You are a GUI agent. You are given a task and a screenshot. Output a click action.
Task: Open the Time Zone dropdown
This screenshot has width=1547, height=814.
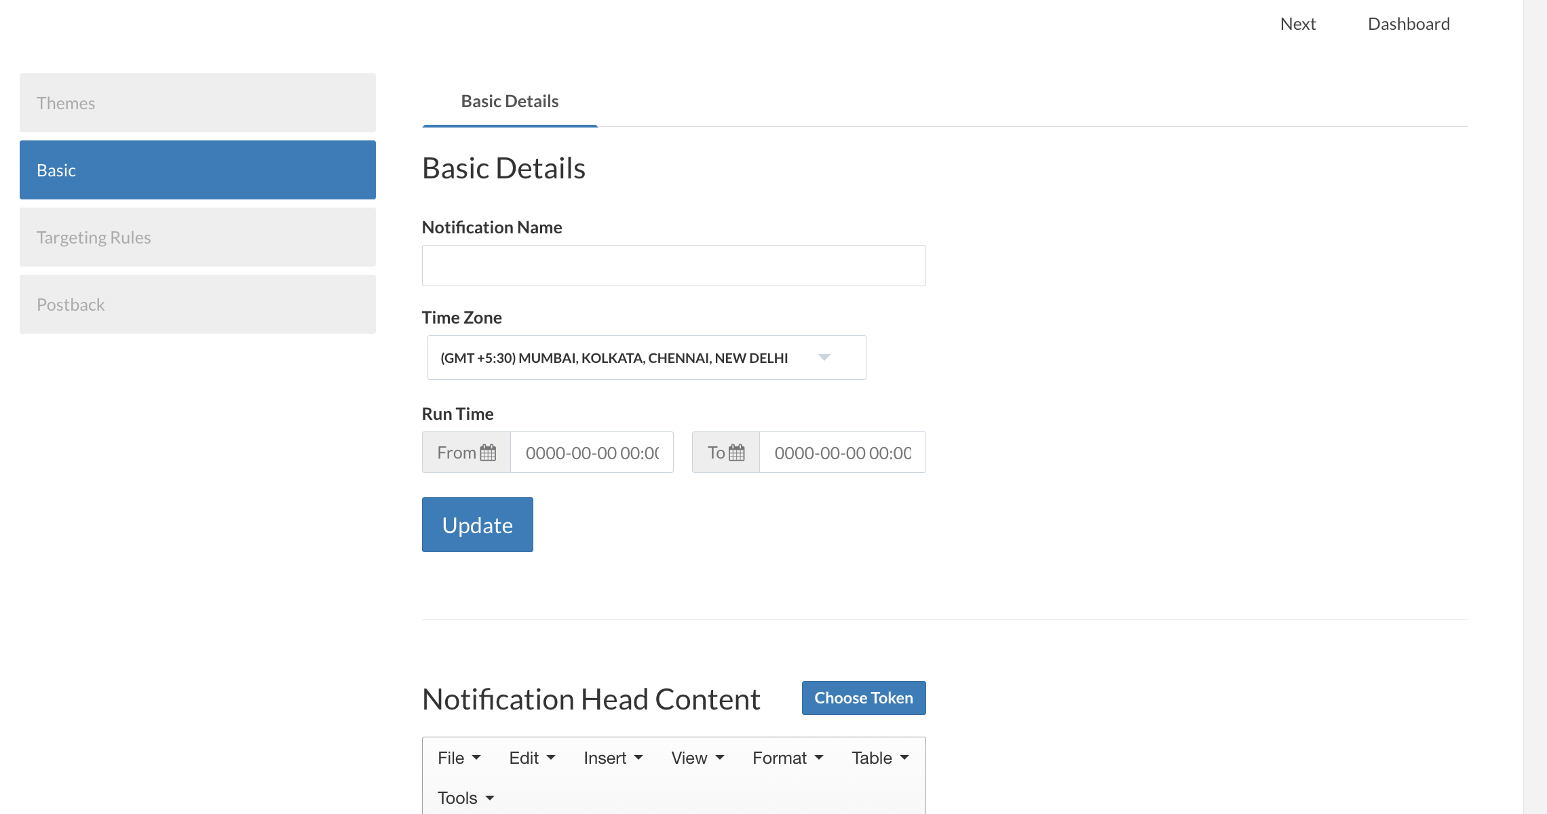point(646,357)
